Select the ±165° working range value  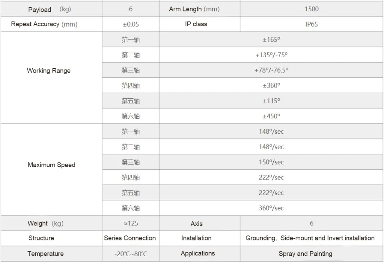pyautogui.click(x=271, y=40)
